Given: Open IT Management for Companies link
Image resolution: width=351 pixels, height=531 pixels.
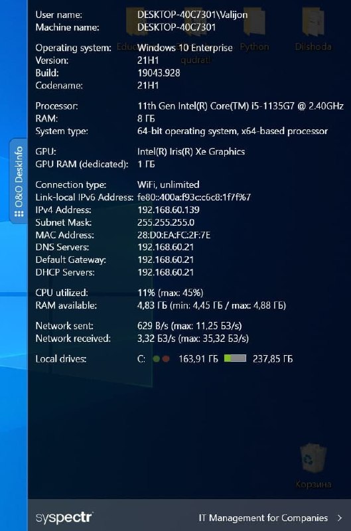Looking at the screenshot, I should pyautogui.click(x=263, y=518).
